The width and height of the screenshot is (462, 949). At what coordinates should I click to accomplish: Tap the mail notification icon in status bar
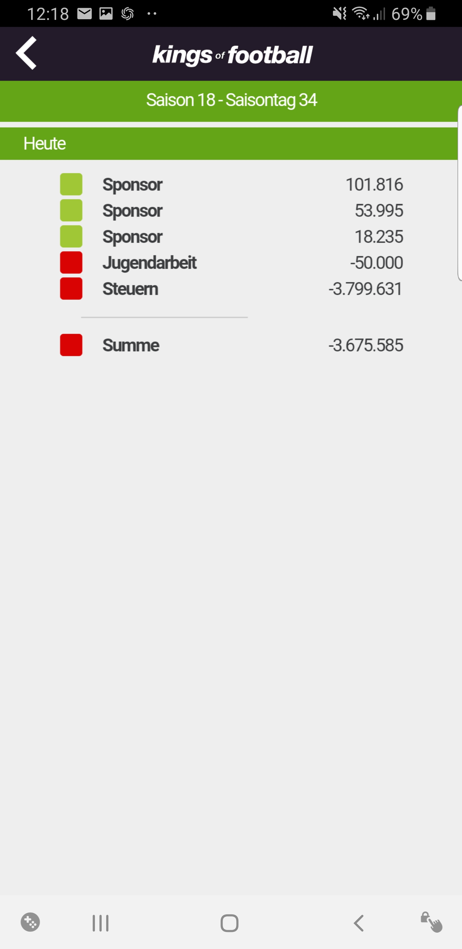click(84, 14)
